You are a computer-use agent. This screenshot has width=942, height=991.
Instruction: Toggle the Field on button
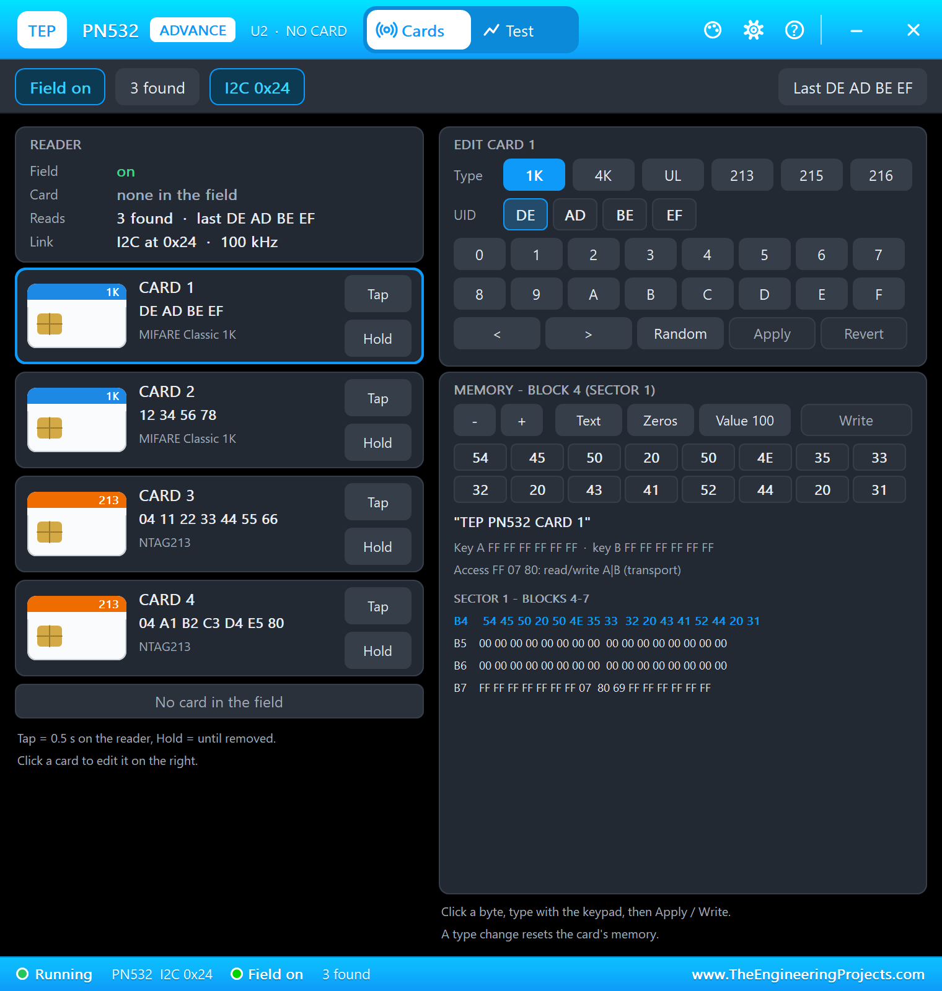60,87
